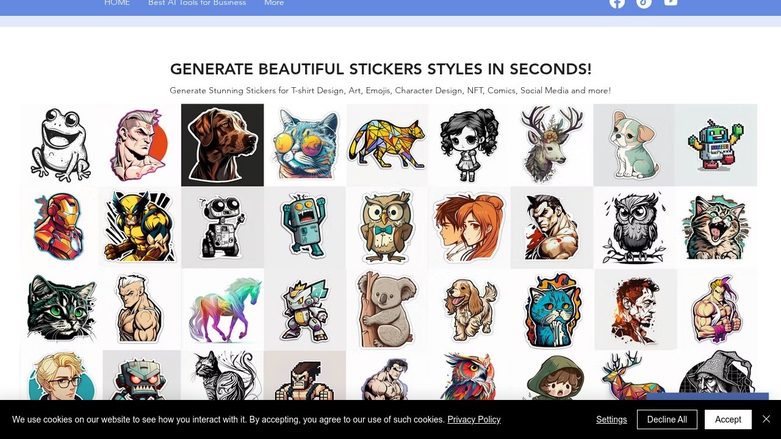Pick the cat with sunglasses sticker

pyautogui.click(x=305, y=145)
